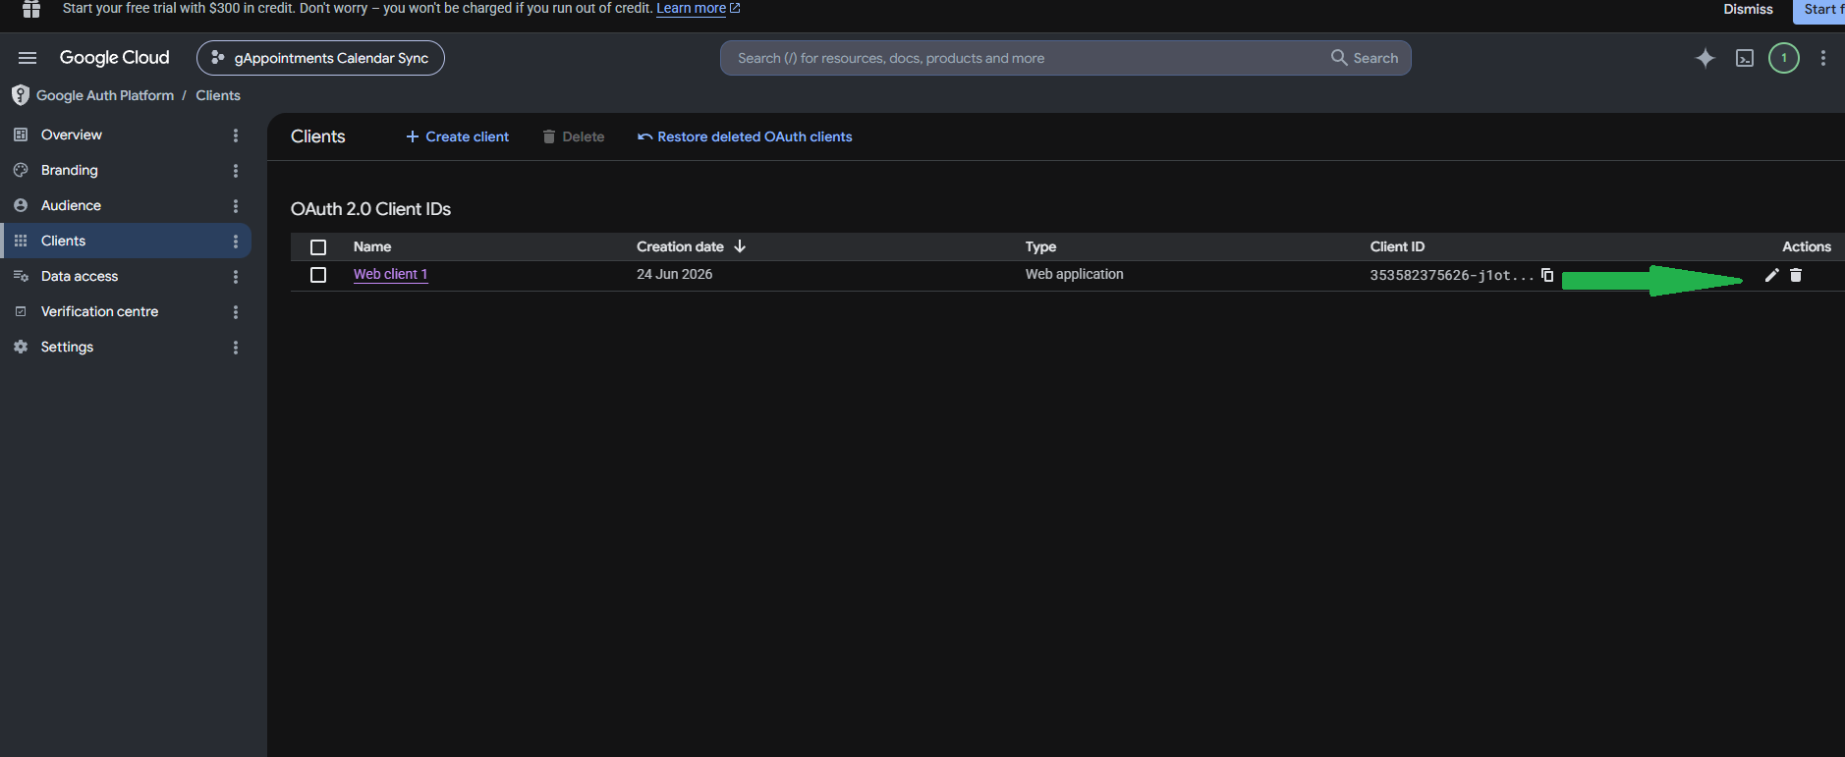Edit Web client 1 with pencil icon
The height and width of the screenshot is (757, 1845).
[x=1771, y=275]
